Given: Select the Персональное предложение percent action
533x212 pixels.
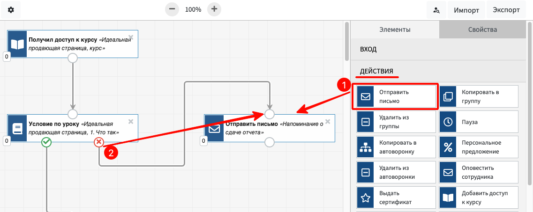Looking at the screenshot, I should pyautogui.click(x=478, y=147).
